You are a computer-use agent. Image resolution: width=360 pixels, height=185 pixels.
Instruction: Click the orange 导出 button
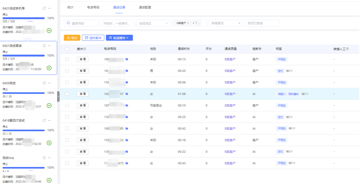72,38
